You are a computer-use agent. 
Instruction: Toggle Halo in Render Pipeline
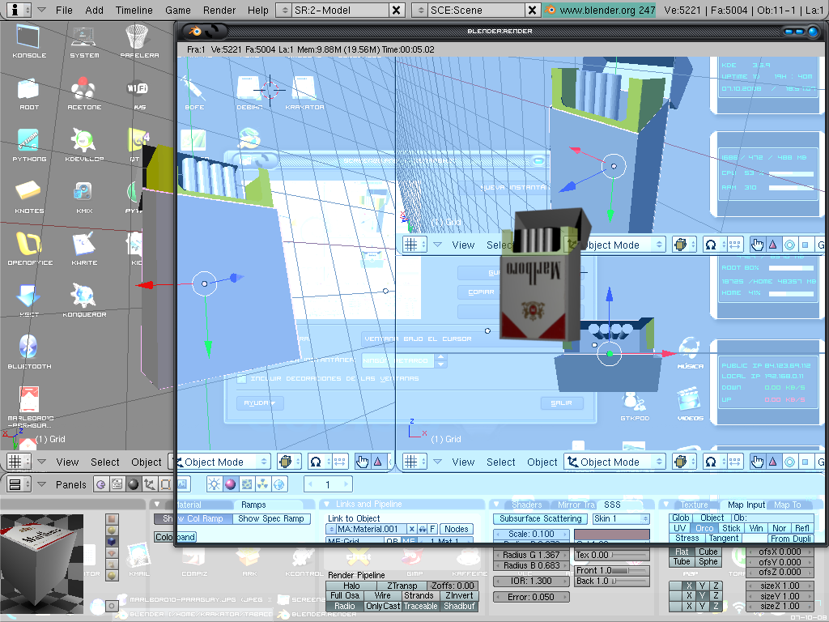click(x=351, y=586)
